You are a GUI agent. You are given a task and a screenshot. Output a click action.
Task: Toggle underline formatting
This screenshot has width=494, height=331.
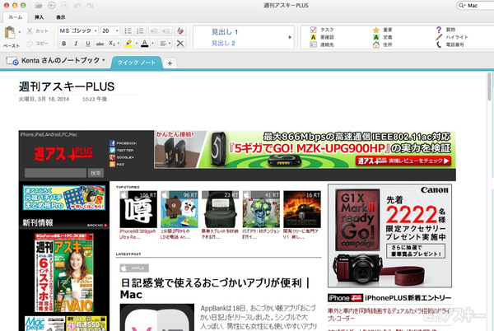click(x=88, y=44)
